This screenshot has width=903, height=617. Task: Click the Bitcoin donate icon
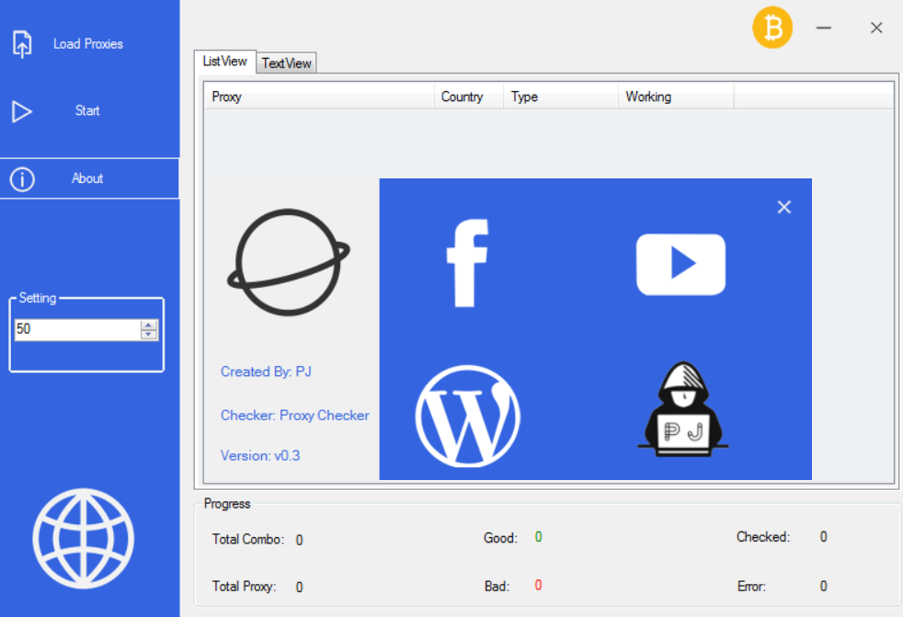click(772, 29)
